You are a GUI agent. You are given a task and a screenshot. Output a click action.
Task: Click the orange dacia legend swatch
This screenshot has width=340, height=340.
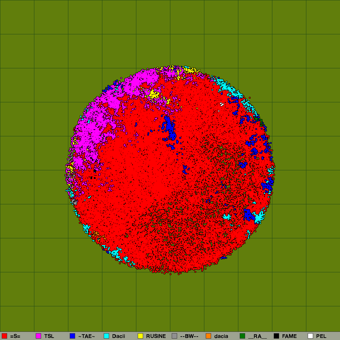[x=208, y=336]
